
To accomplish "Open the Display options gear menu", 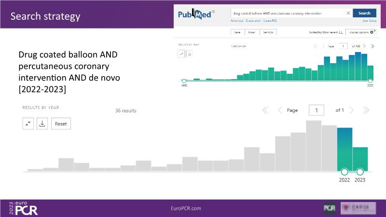I will [x=360, y=32].
